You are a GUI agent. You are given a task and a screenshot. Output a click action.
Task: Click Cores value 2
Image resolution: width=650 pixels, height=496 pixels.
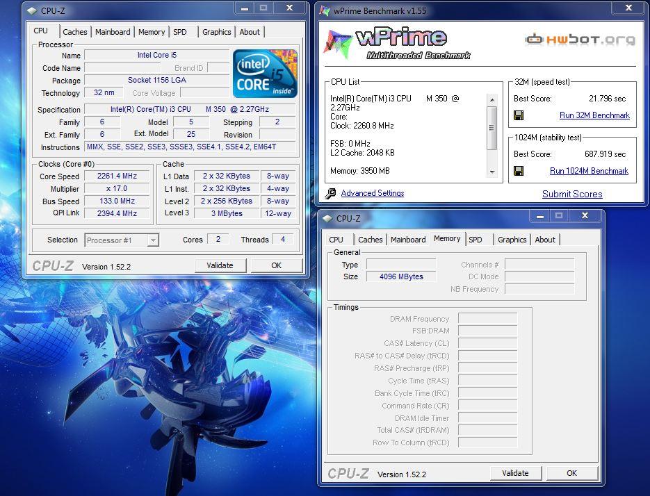pyautogui.click(x=218, y=239)
